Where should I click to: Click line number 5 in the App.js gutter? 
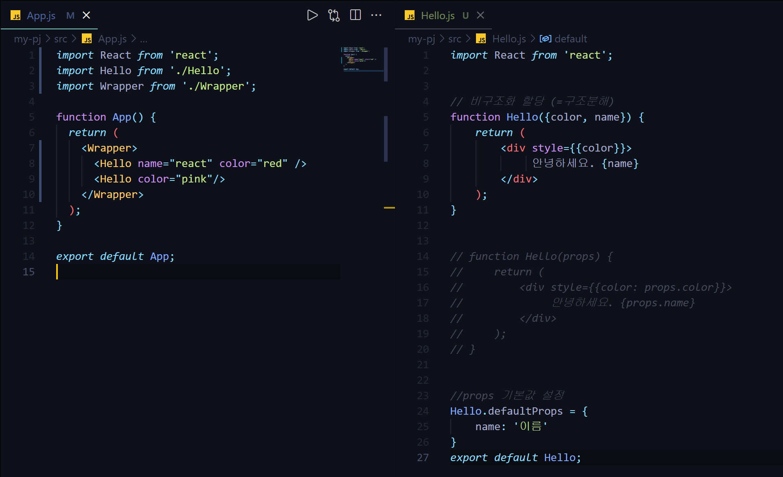click(31, 117)
